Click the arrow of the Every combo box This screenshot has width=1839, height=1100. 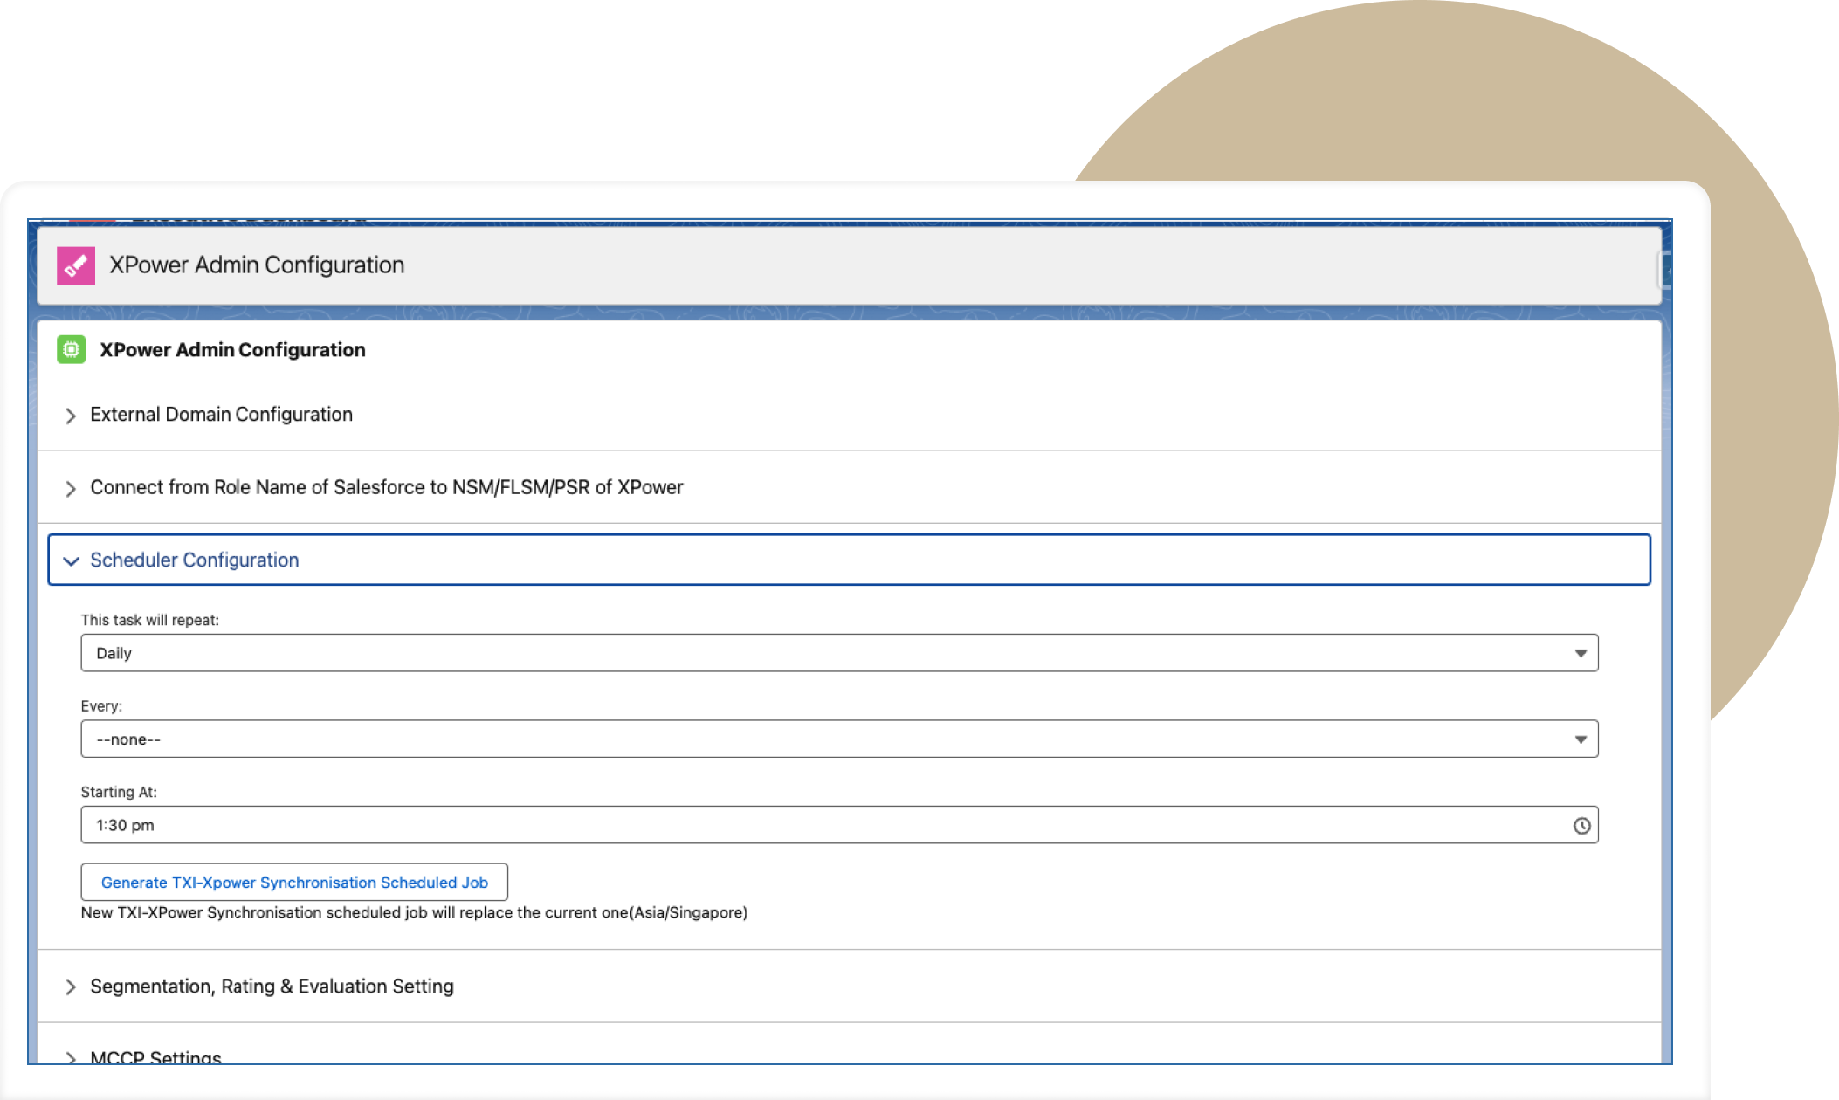coord(1580,739)
